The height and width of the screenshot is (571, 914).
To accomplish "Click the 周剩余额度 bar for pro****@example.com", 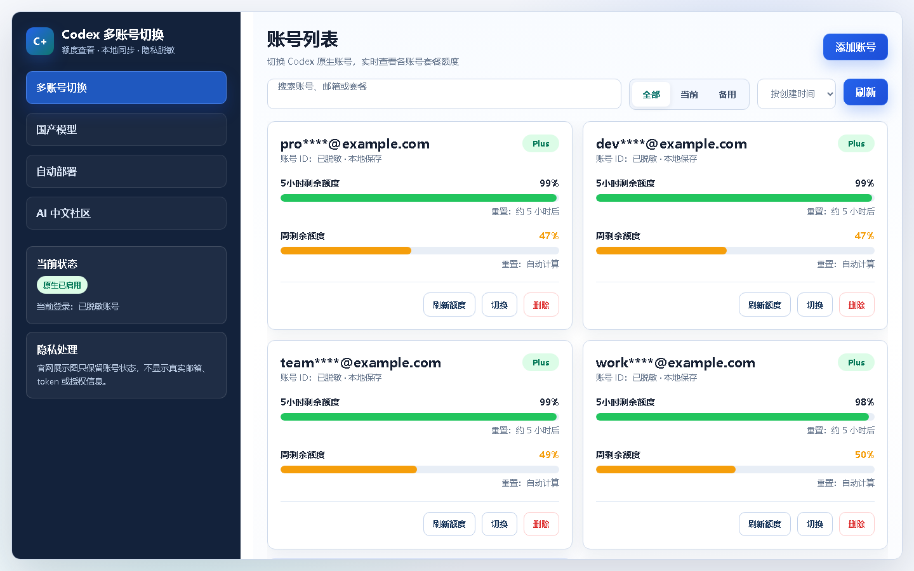I will tap(420, 251).
